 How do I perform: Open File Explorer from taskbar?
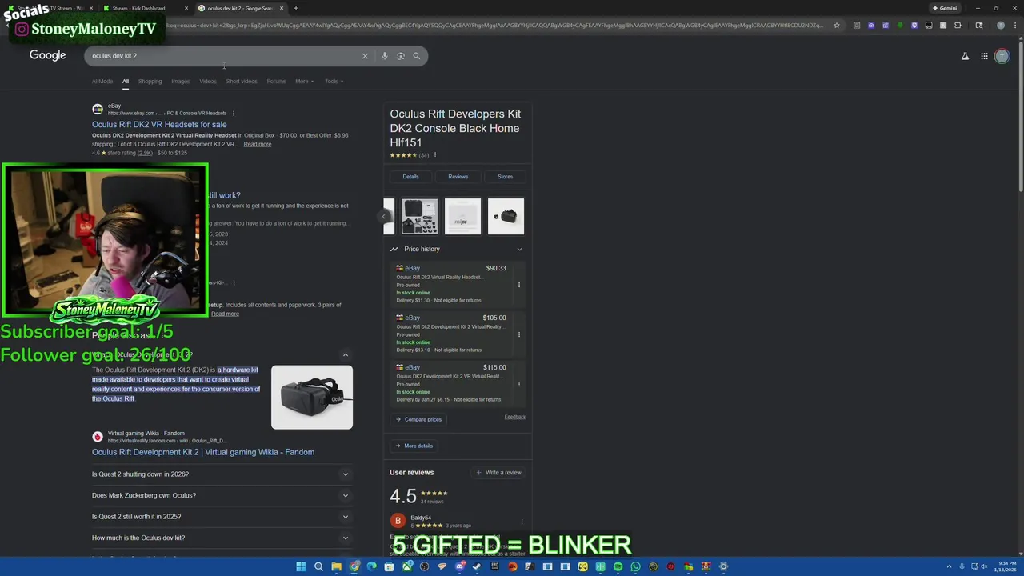(336, 566)
